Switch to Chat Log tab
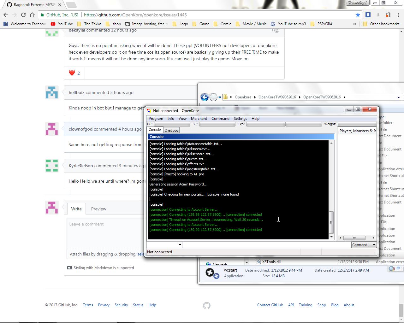This screenshot has width=404, height=323. coord(171,130)
